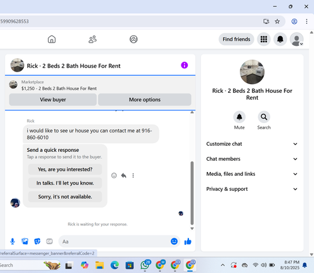Viewport: 314px width, 273px height.
Task: Choose a GIF icon in composer
Action: (x=50, y=242)
